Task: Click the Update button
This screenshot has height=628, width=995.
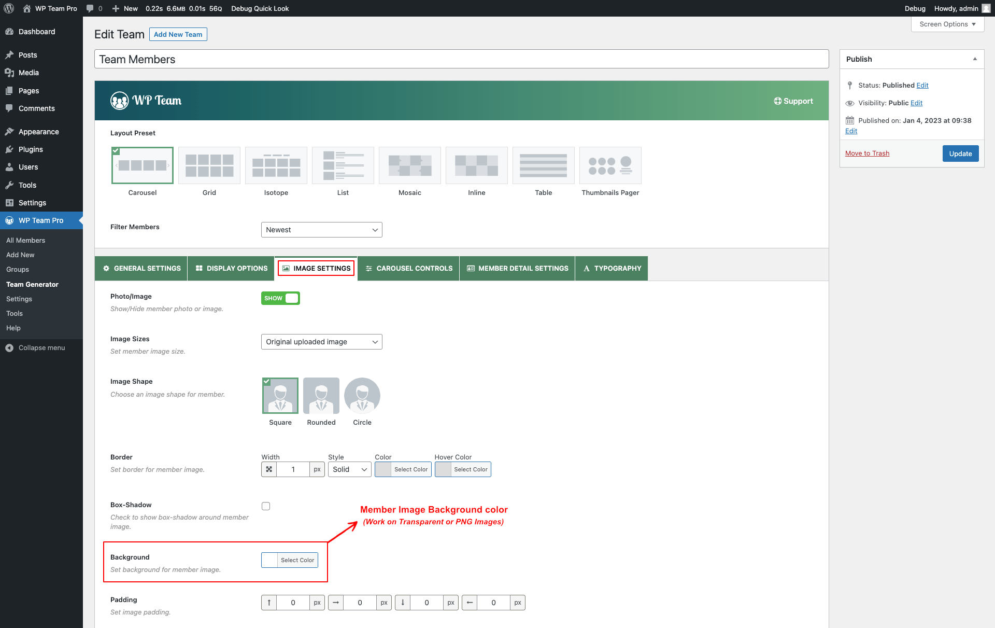Action: point(960,153)
